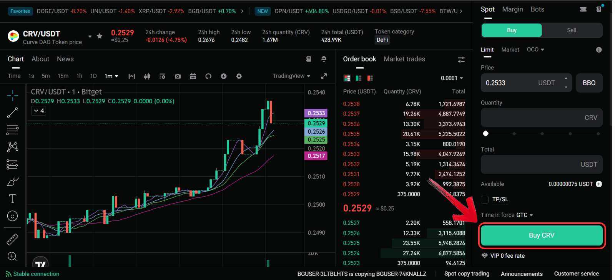Screen dimensions: 615x280
Task: Open the Fibonacci retracement tool group
Action: point(12,130)
